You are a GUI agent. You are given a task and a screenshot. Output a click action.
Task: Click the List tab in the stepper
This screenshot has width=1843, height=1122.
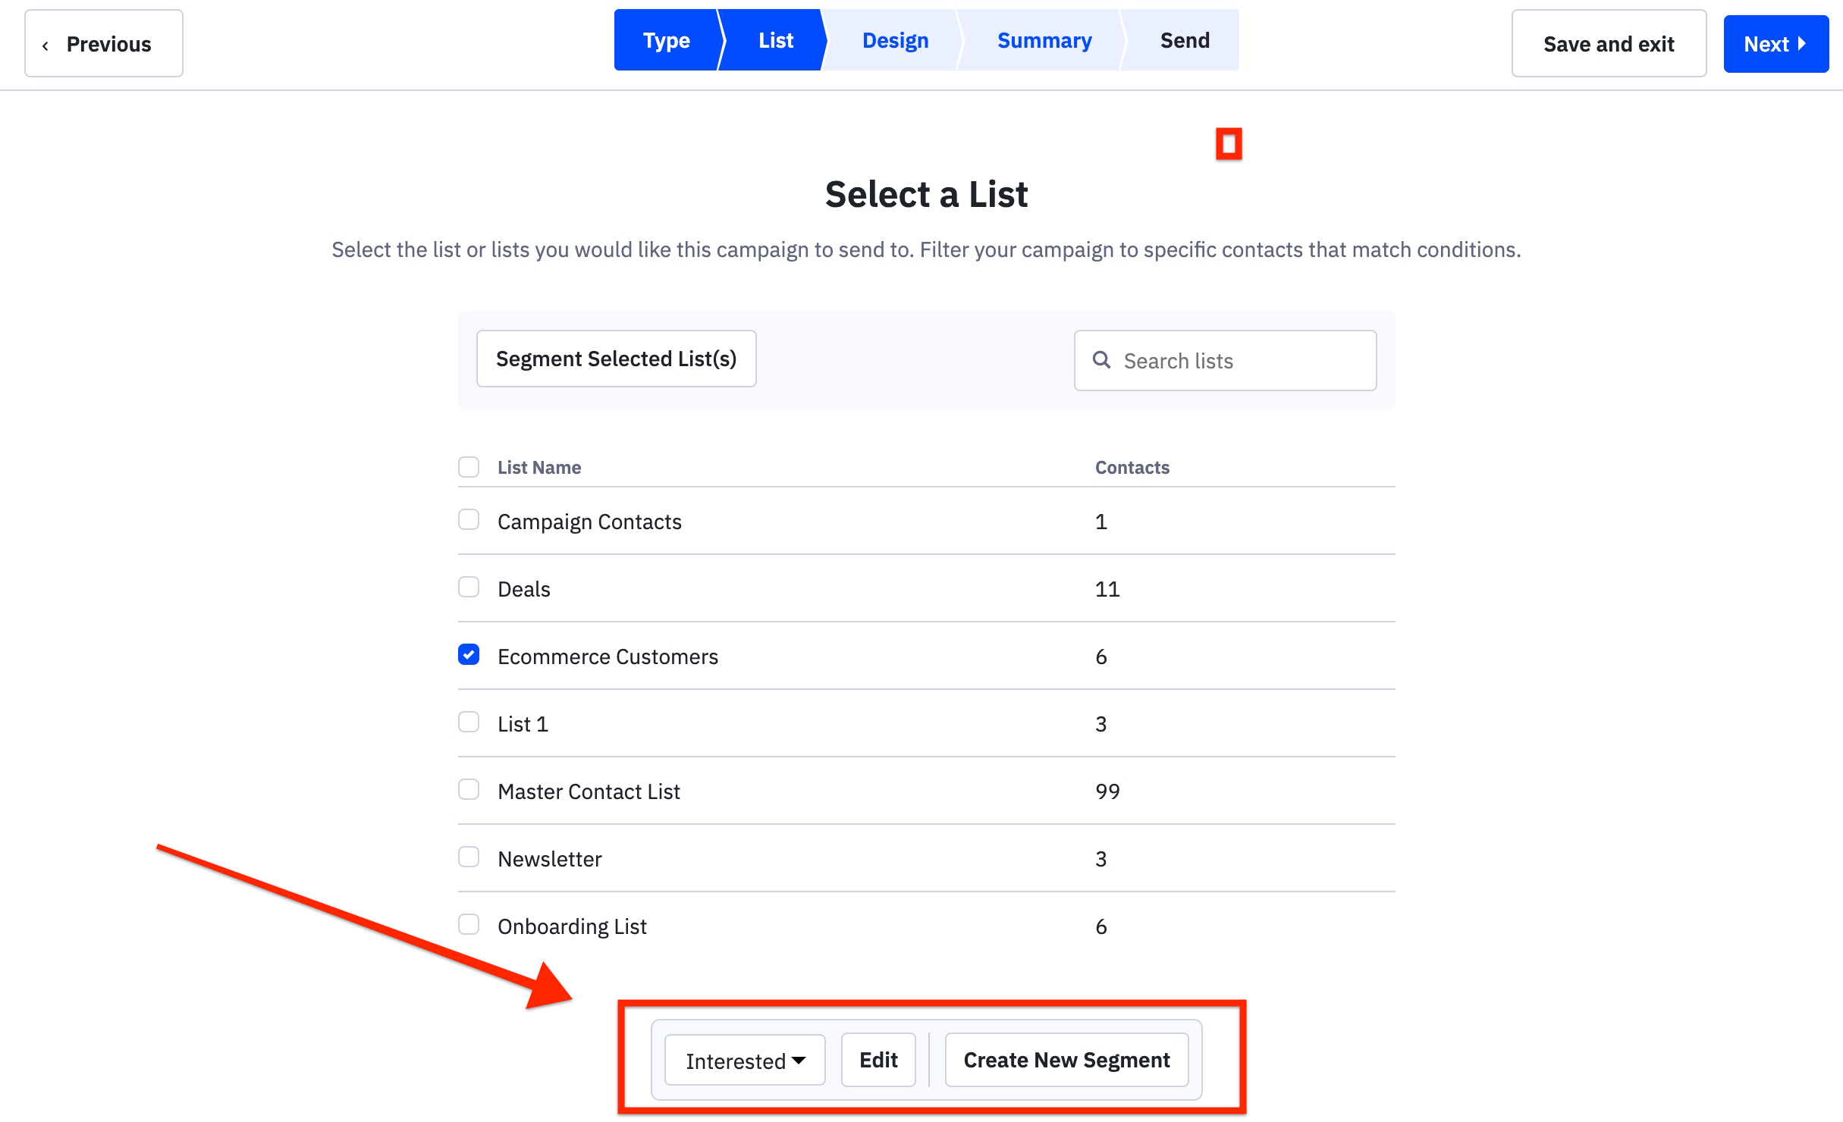[x=777, y=39]
